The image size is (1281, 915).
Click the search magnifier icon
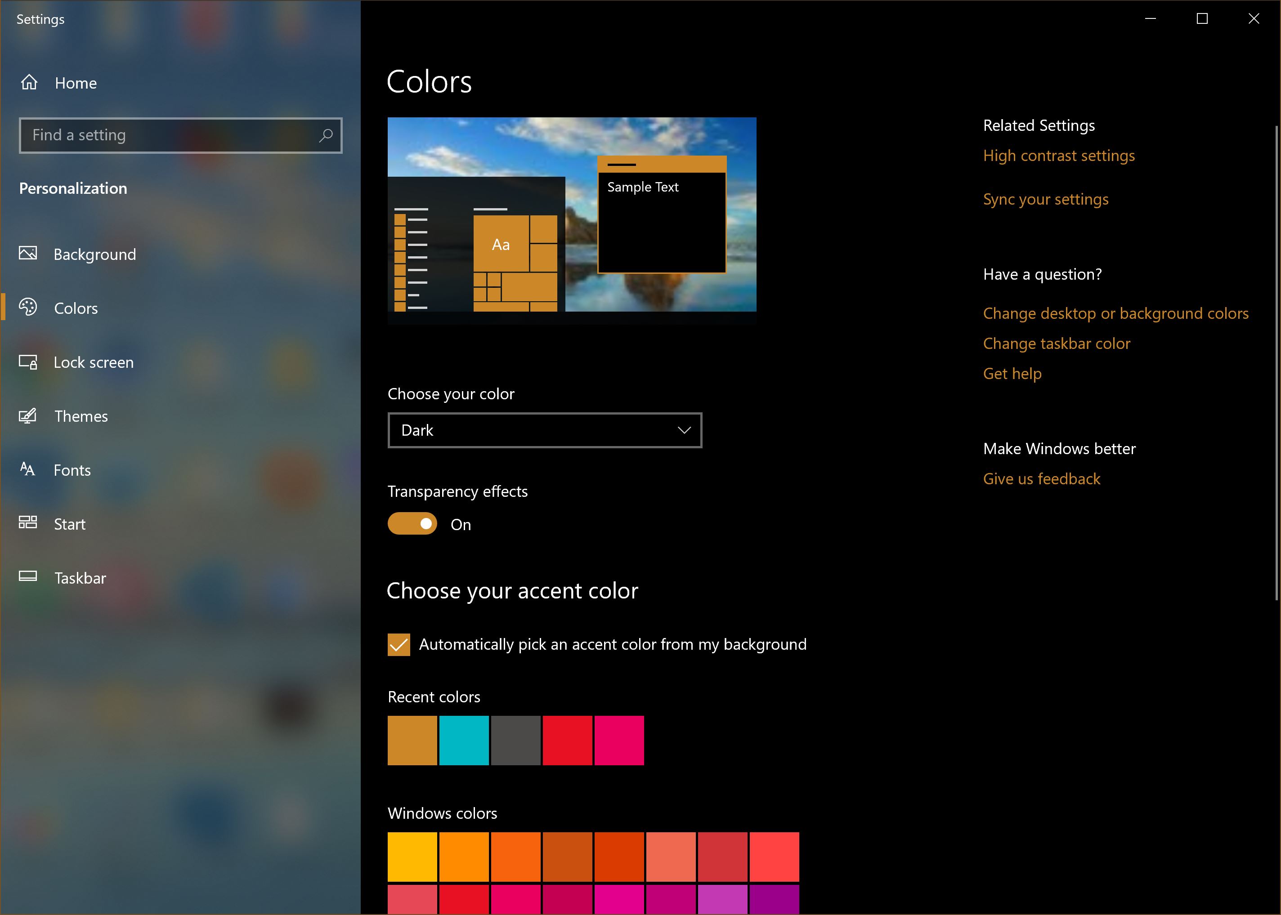click(x=326, y=135)
